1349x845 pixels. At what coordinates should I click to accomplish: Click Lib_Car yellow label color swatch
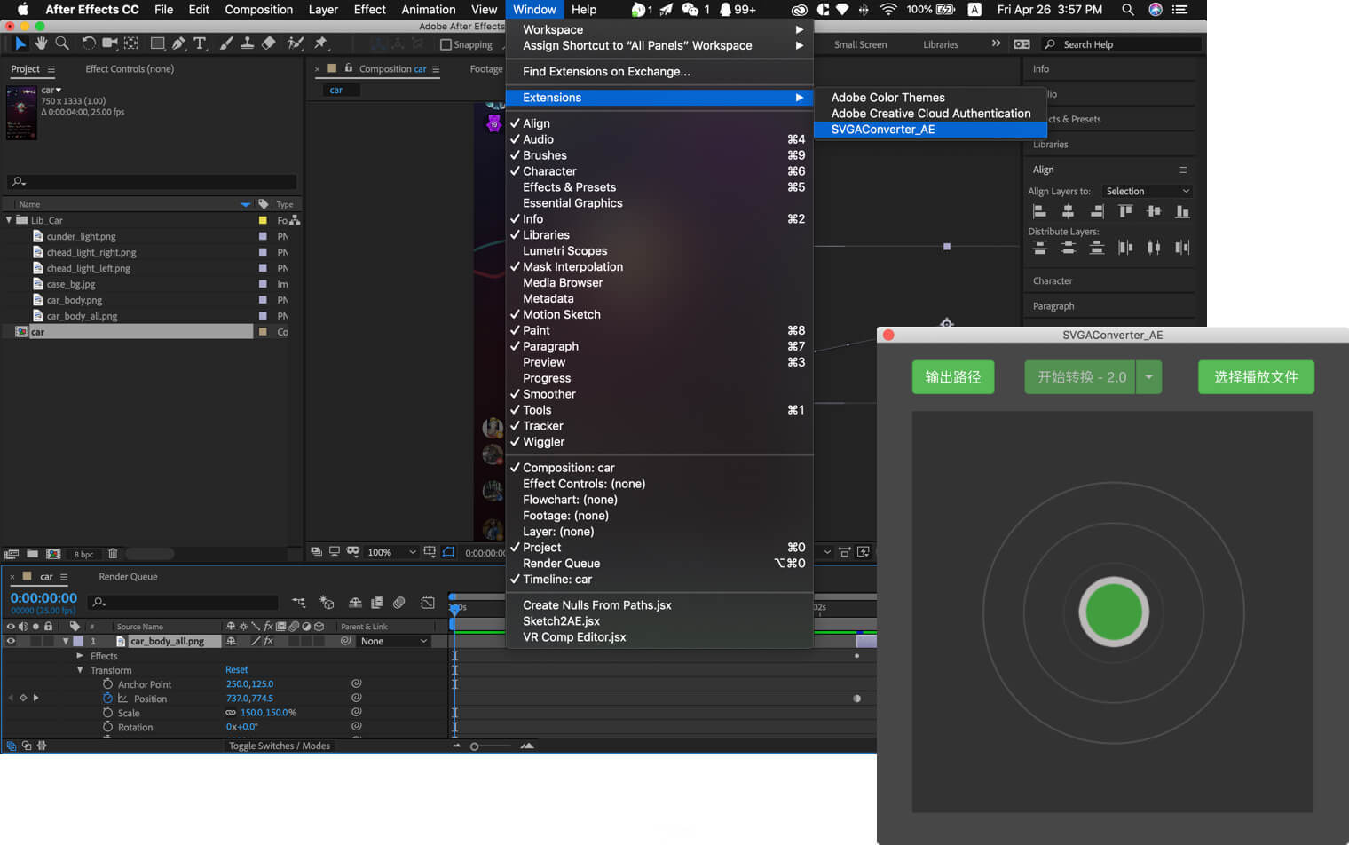point(263,220)
